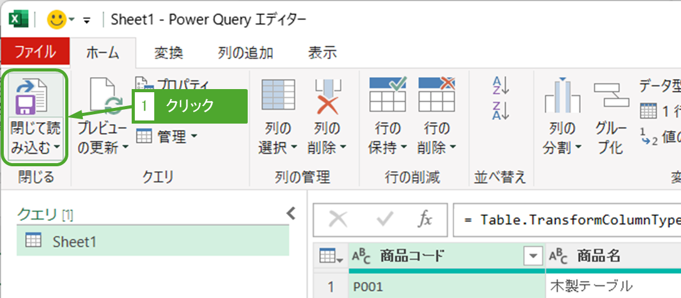Collapse the クエリ pane with the chevron
The width and height of the screenshot is (681, 298).
tap(290, 214)
